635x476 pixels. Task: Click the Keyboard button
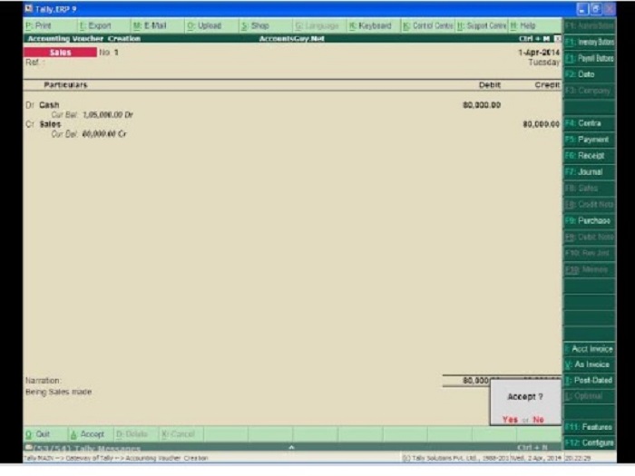tap(370, 26)
